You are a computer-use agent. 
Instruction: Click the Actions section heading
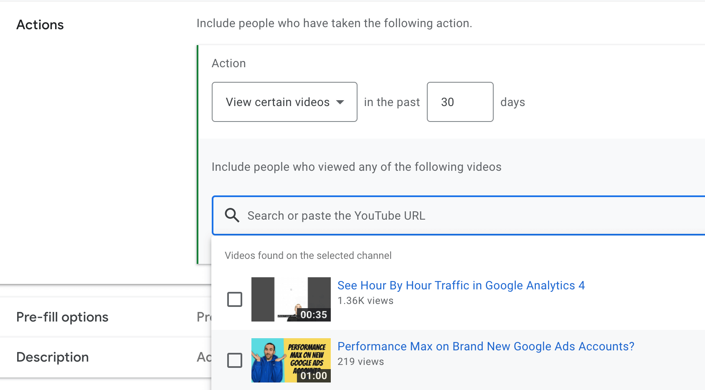pyautogui.click(x=40, y=25)
